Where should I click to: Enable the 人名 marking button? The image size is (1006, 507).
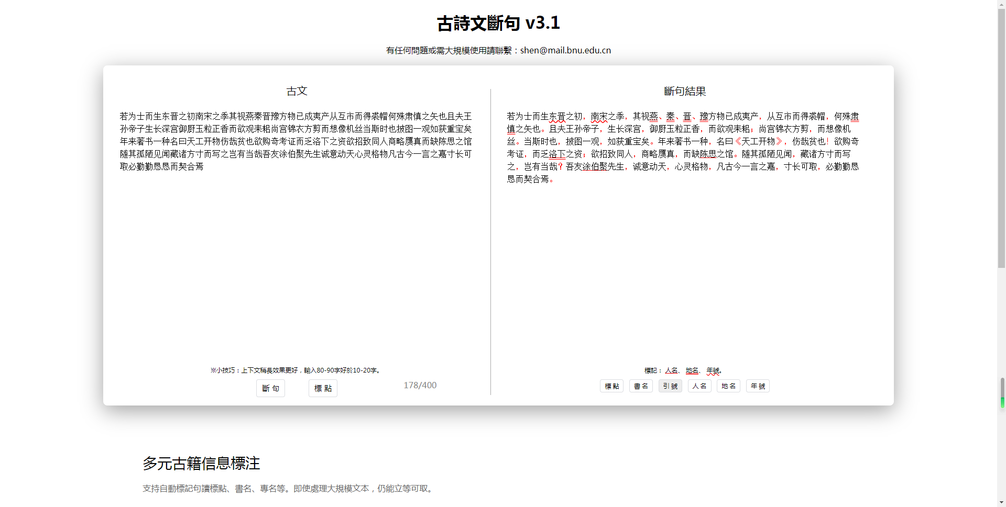pos(699,386)
